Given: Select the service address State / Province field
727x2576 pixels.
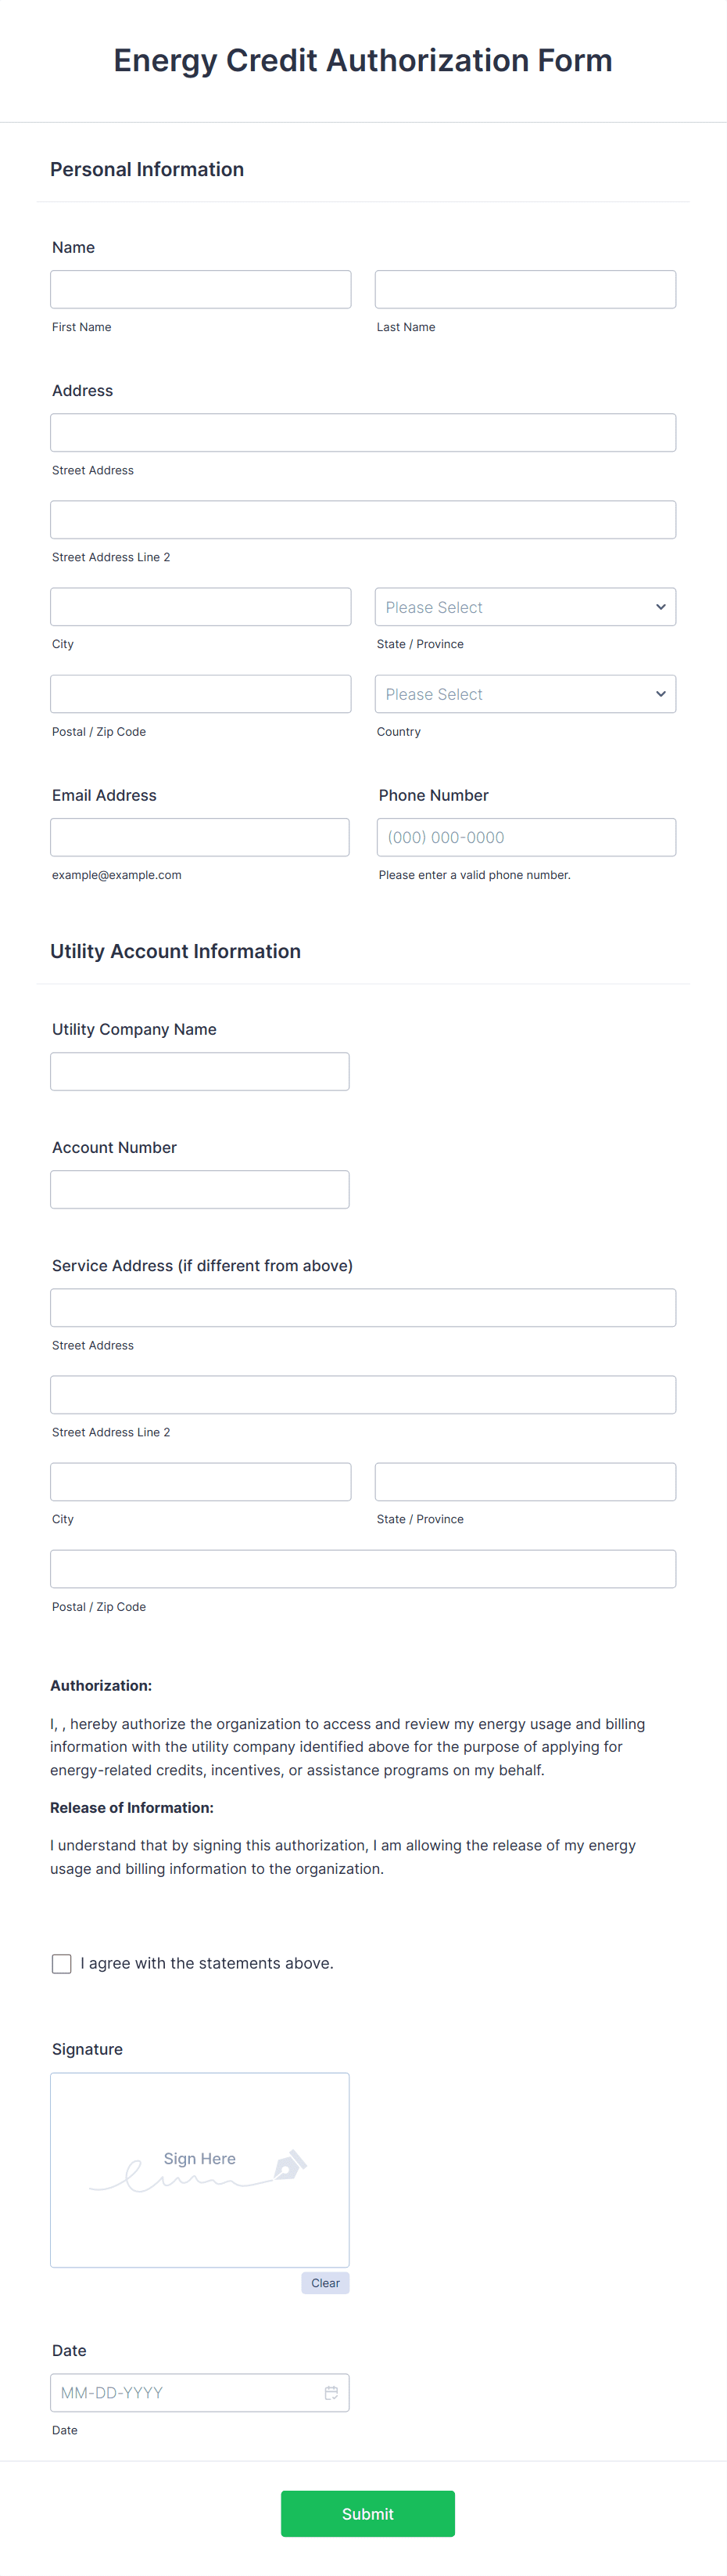Looking at the screenshot, I should (x=525, y=1481).
